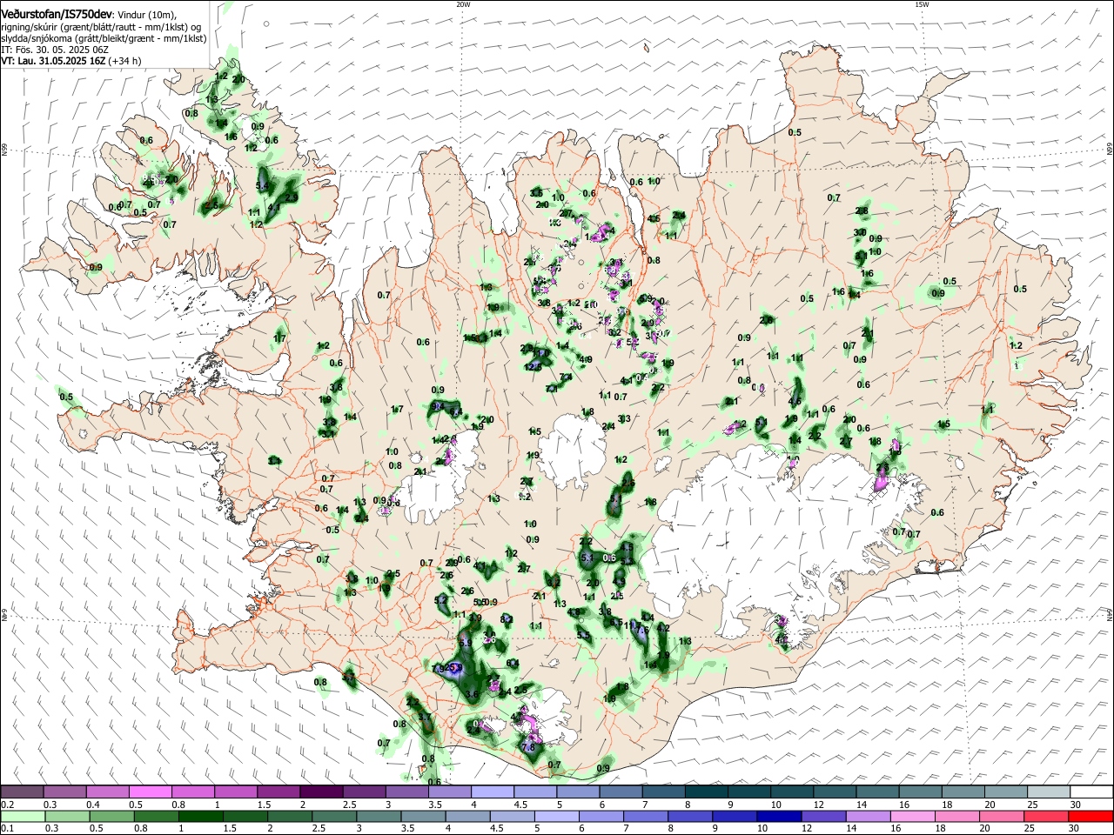Pick top legend swatch between 0.3 and 0.4

tap(65, 792)
